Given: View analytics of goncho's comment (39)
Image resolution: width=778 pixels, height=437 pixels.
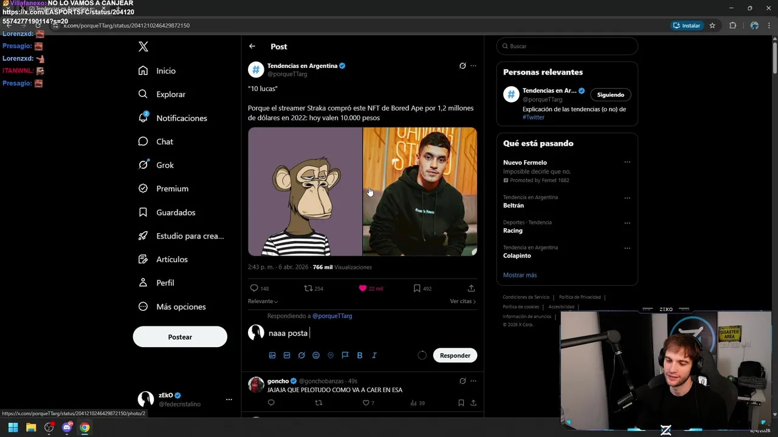Looking at the screenshot, I should [418, 402].
